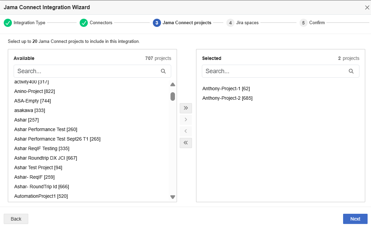371x225 pixels.
Task: Click the Remove all double-left arrow button
Action: 186,143
